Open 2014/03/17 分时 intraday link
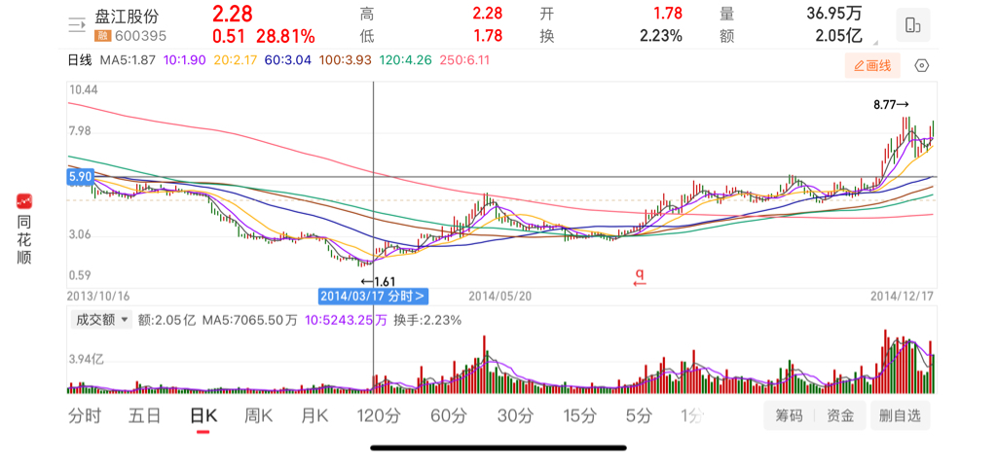 click(x=373, y=296)
